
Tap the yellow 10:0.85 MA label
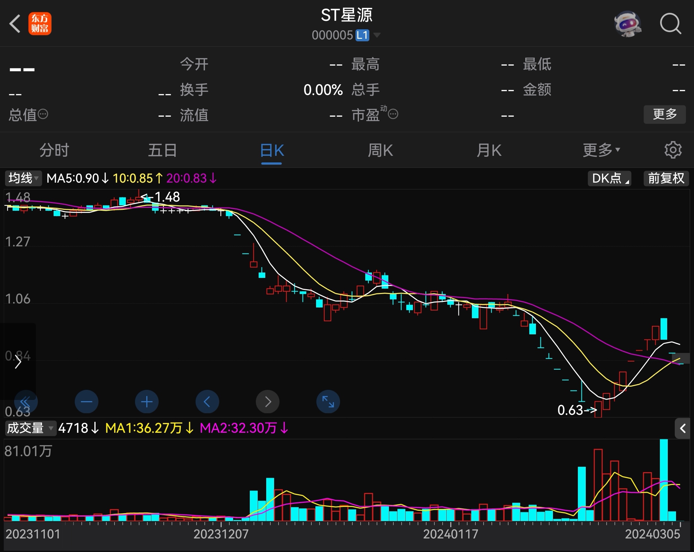[x=138, y=178]
